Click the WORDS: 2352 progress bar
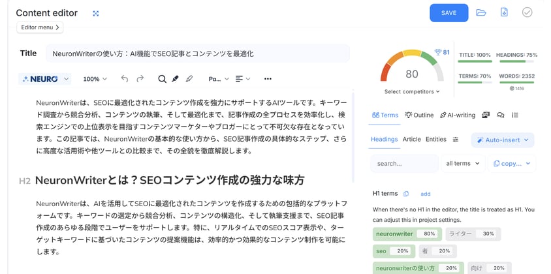The width and height of the screenshot is (551, 274). tap(516, 83)
